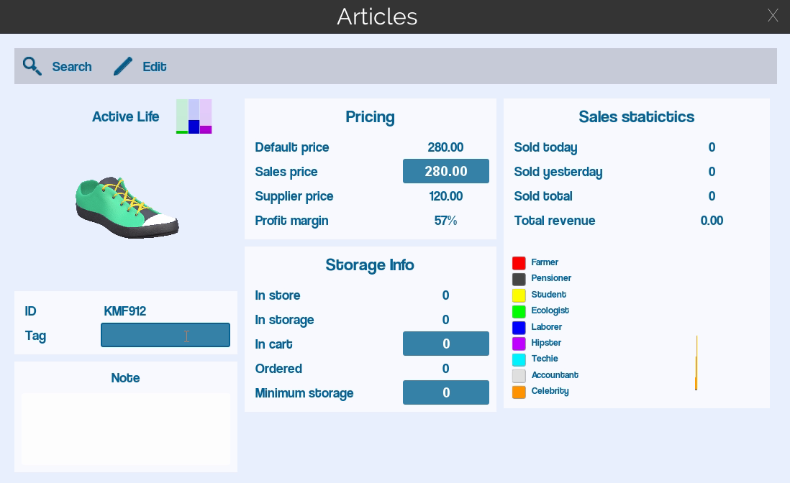Viewport: 790px width, 483px height.
Task: Click the Minimum storage value field
Action: click(x=446, y=392)
